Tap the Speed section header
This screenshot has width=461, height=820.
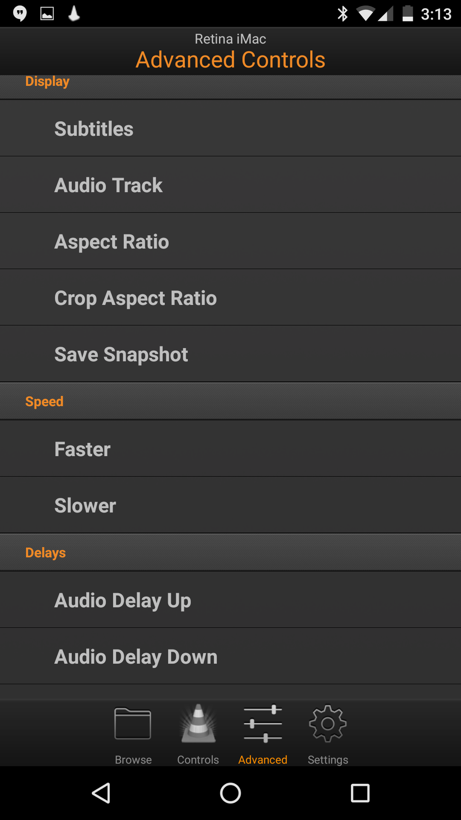[44, 401]
